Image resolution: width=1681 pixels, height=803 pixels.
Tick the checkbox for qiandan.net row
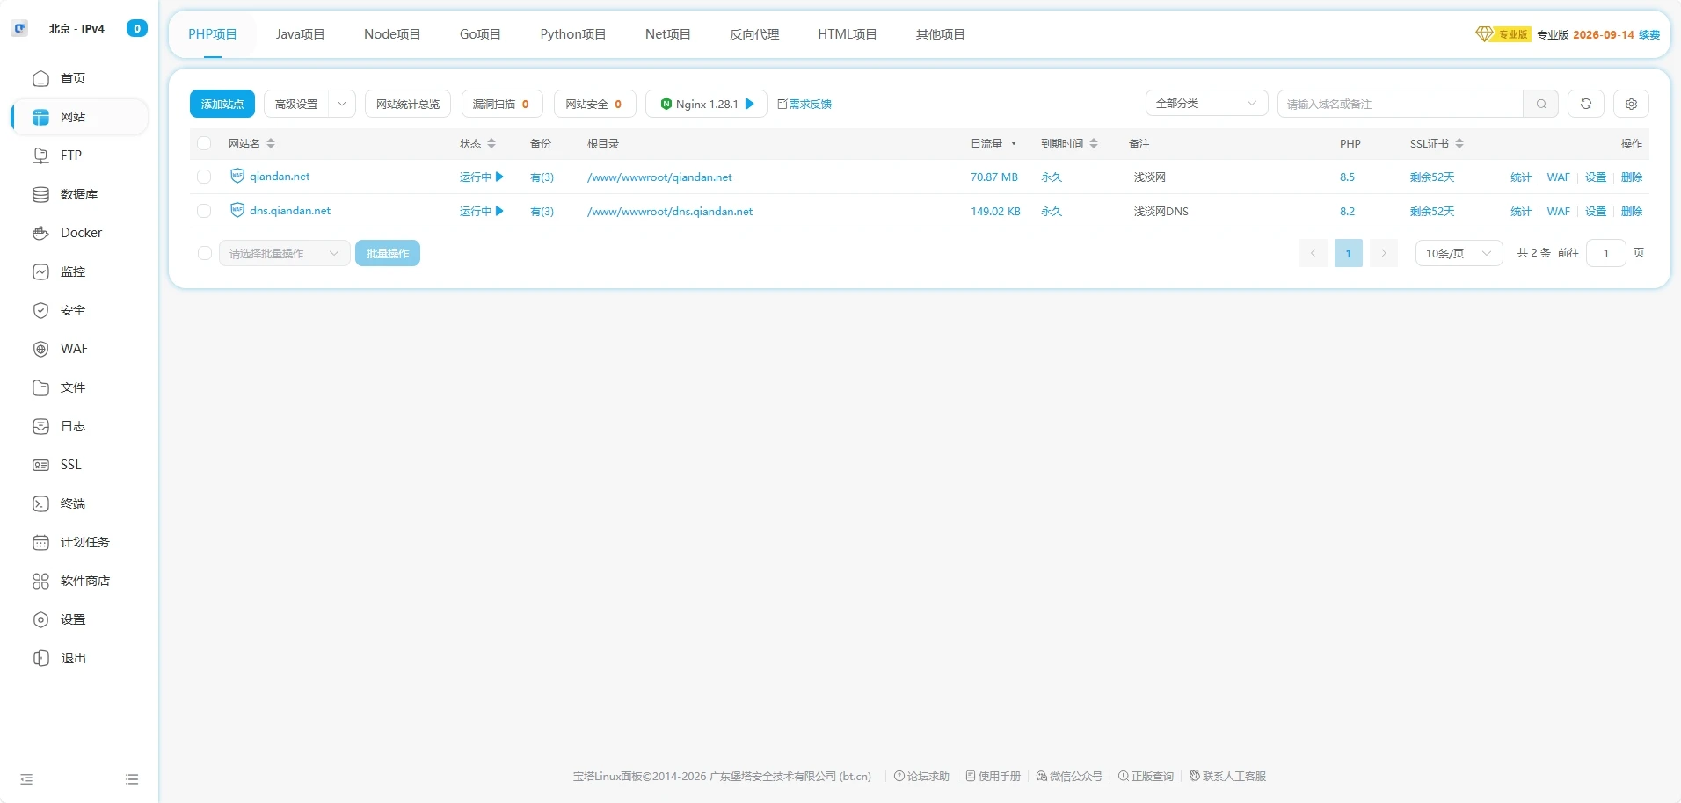pyautogui.click(x=204, y=177)
